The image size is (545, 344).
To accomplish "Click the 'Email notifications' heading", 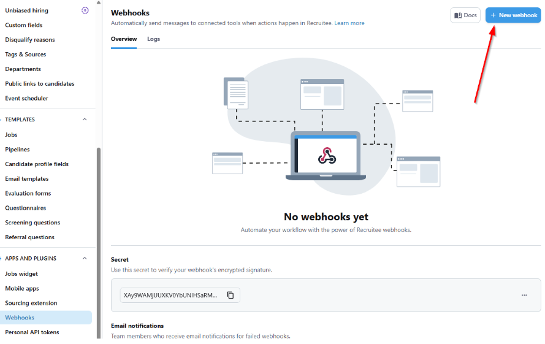I will 137,326.
